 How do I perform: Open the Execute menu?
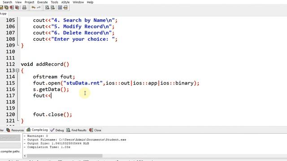43,2
